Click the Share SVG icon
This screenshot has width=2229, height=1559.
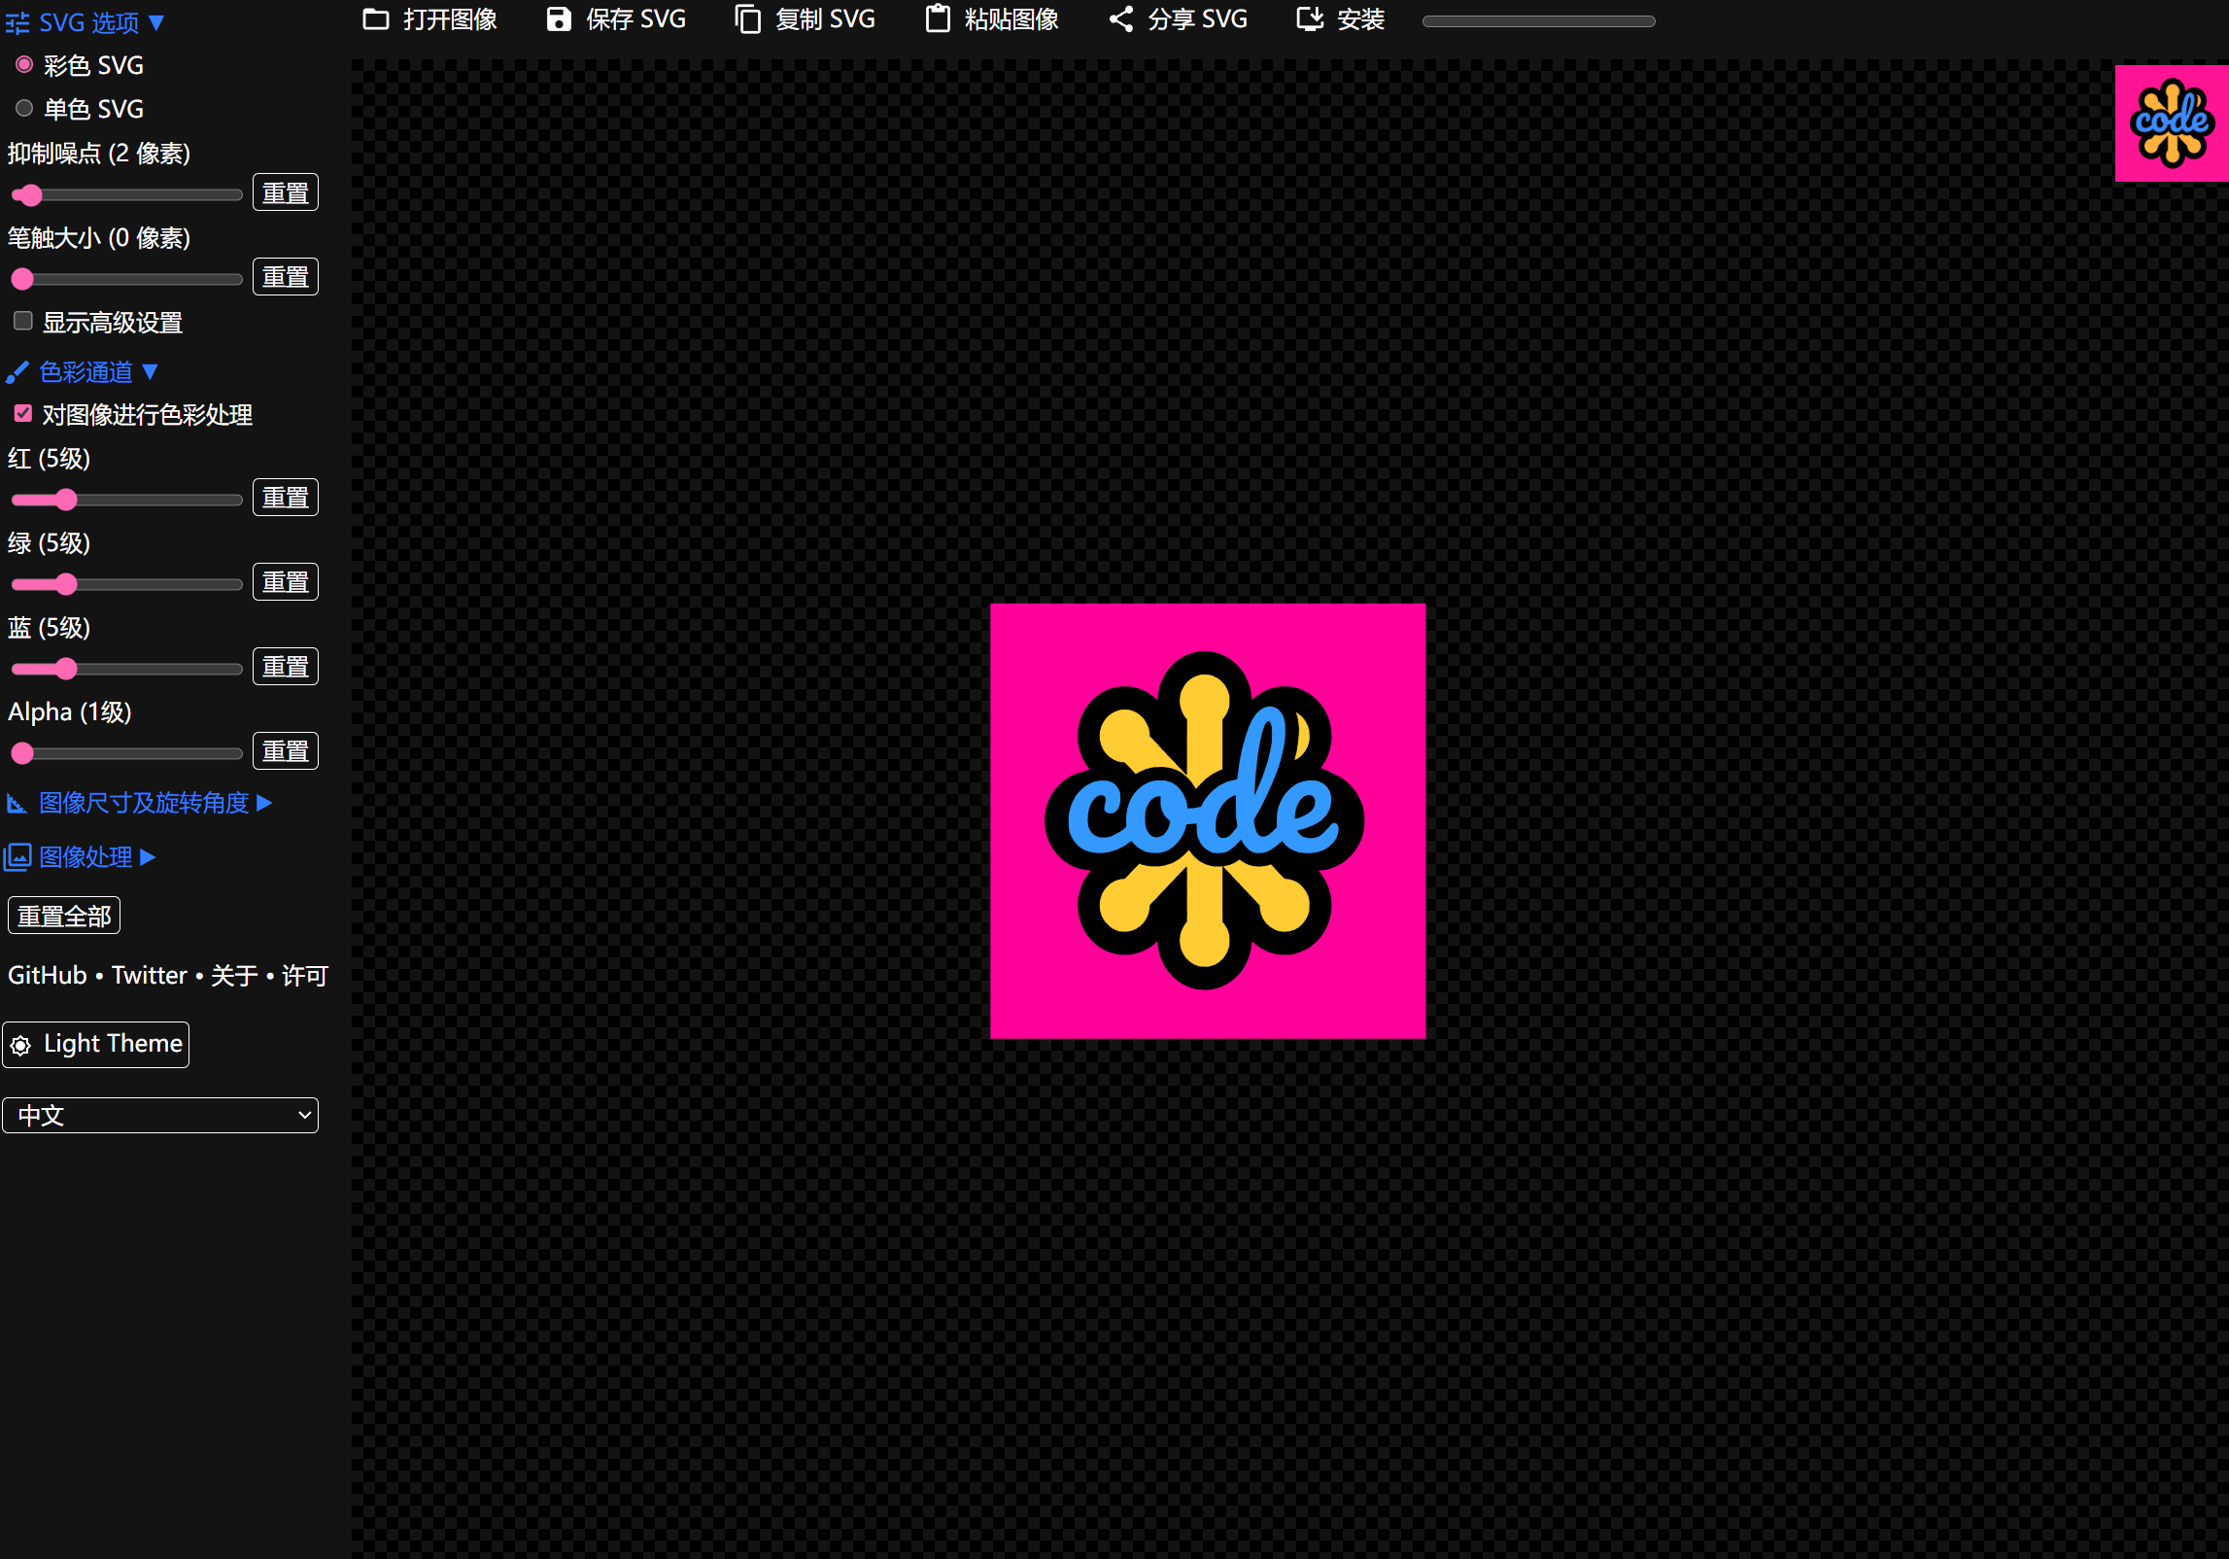pos(1121,19)
